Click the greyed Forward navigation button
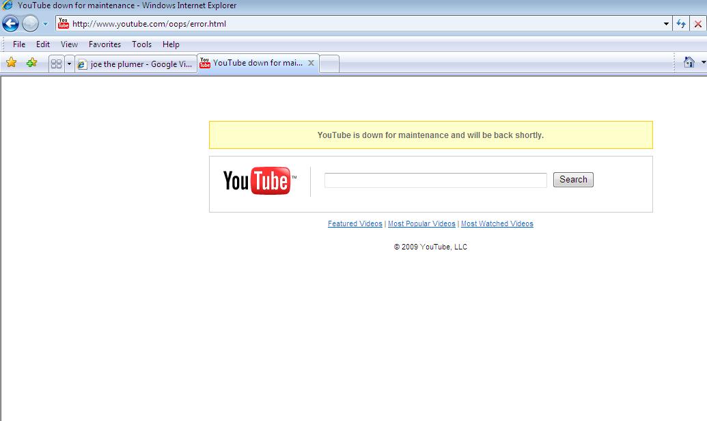Viewport: 707px width, 421px height. pyautogui.click(x=30, y=23)
